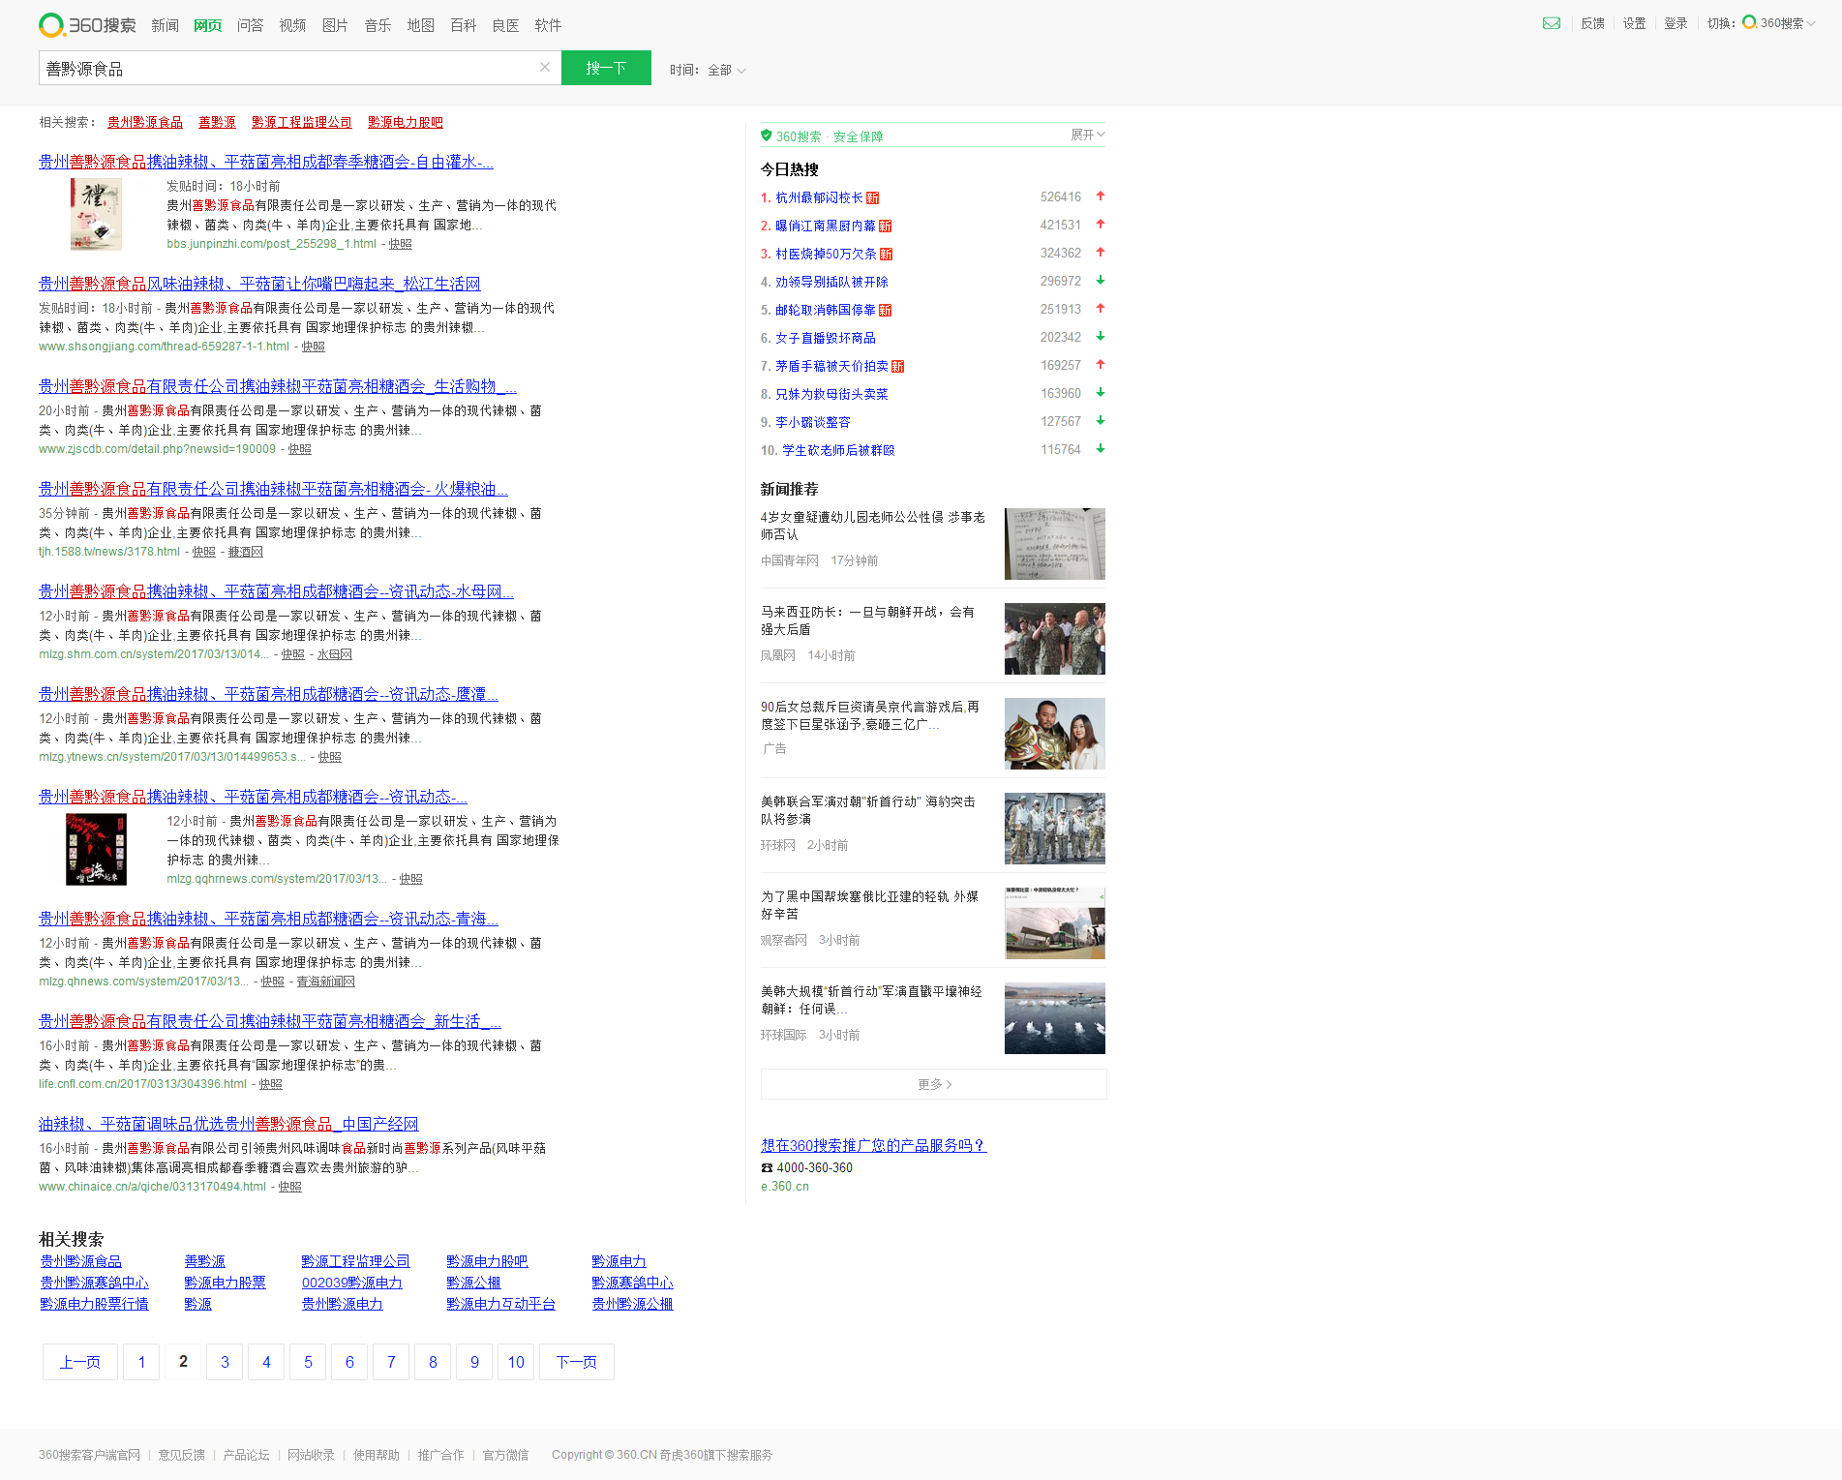Open hot search 曝俏江南黑厨内幕

click(x=825, y=226)
